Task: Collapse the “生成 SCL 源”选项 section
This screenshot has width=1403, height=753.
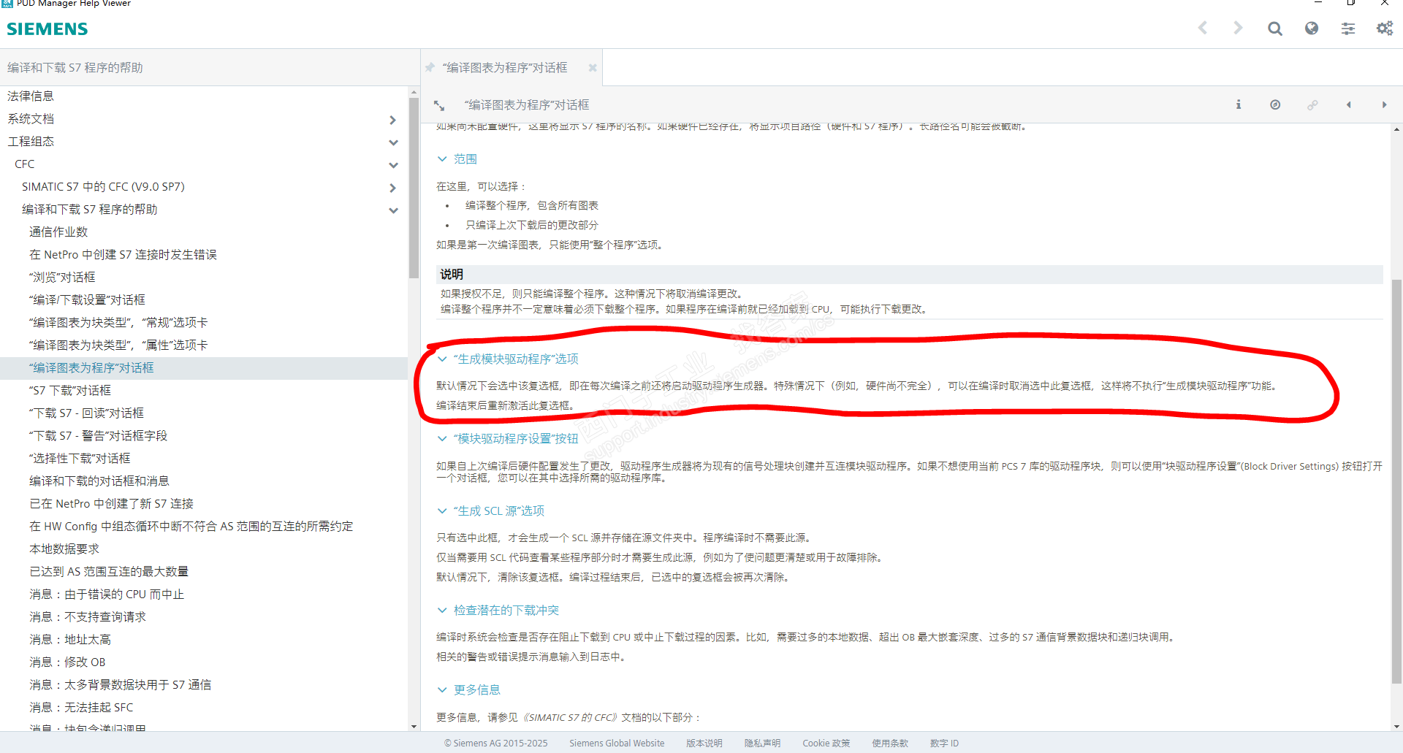Action: (442, 511)
